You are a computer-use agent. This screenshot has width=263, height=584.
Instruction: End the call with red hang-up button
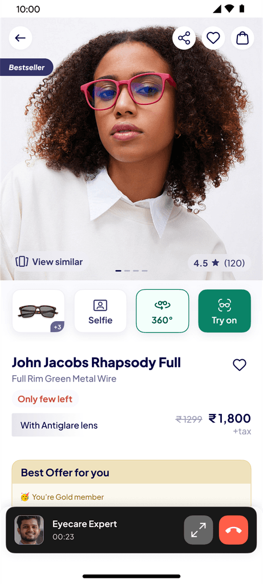pyautogui.click(x=233, y=530)
